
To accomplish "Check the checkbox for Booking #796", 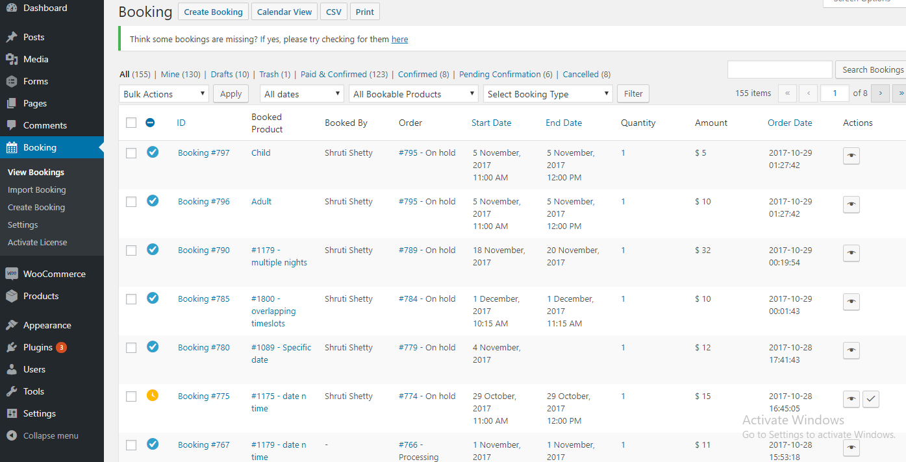I will click(131, 201).
